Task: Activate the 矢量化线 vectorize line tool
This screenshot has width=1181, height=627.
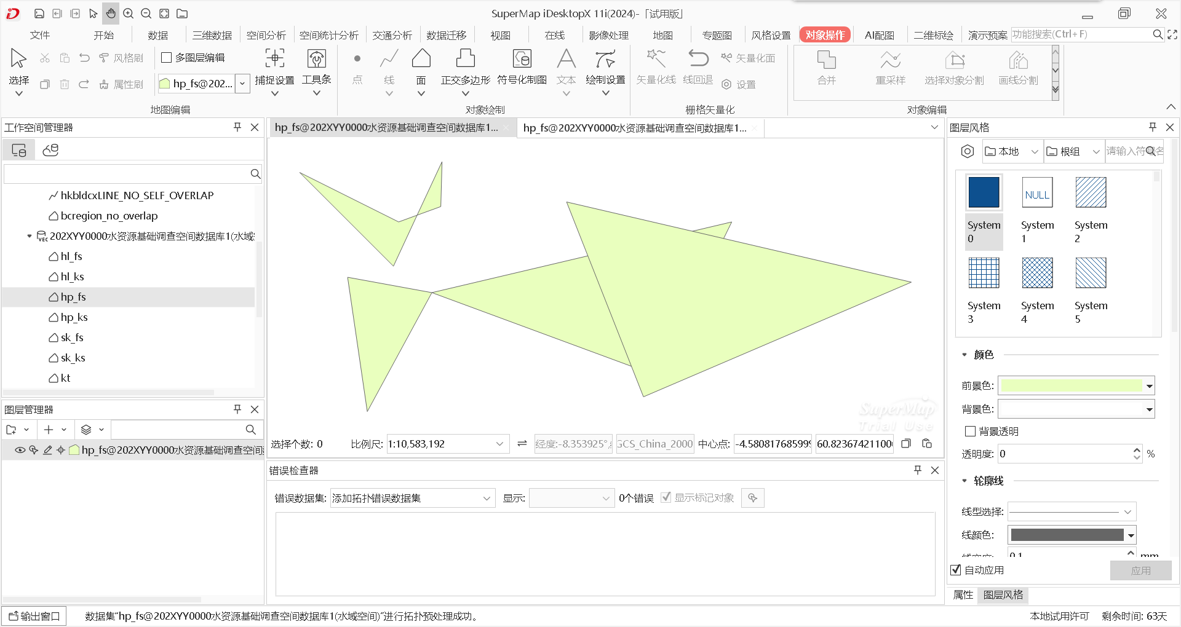Action: (x=656, y=68)
